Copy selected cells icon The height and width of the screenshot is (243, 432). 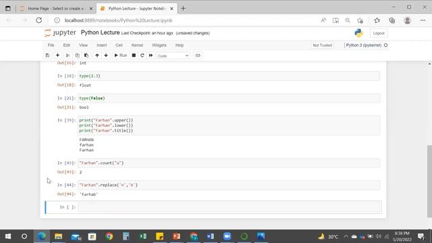click(77, 55)
